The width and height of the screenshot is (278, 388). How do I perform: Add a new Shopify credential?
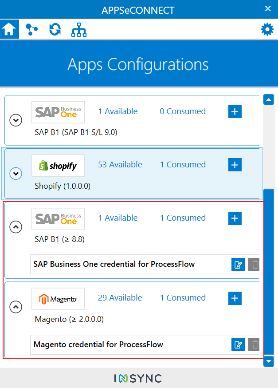tap(235, 165)
